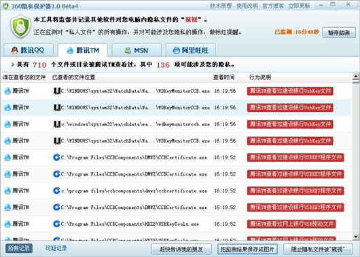Click the 16:19:52 time of USBKeyTools.exe row
The height and width of the screenshot is (257, 360).
point(225,224)
